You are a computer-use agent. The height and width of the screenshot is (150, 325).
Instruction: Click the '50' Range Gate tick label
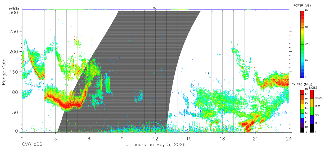[15, 112]
